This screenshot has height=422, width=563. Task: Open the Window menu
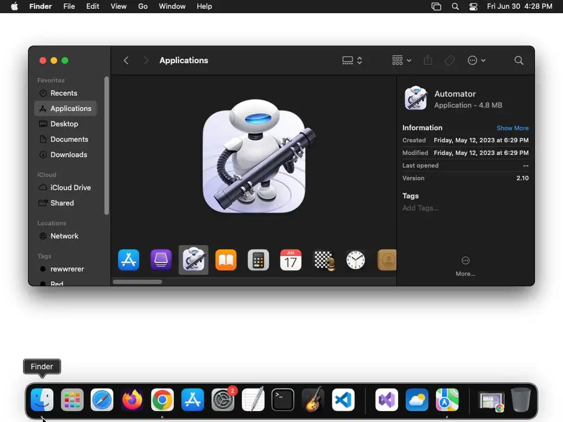point(172,7)
